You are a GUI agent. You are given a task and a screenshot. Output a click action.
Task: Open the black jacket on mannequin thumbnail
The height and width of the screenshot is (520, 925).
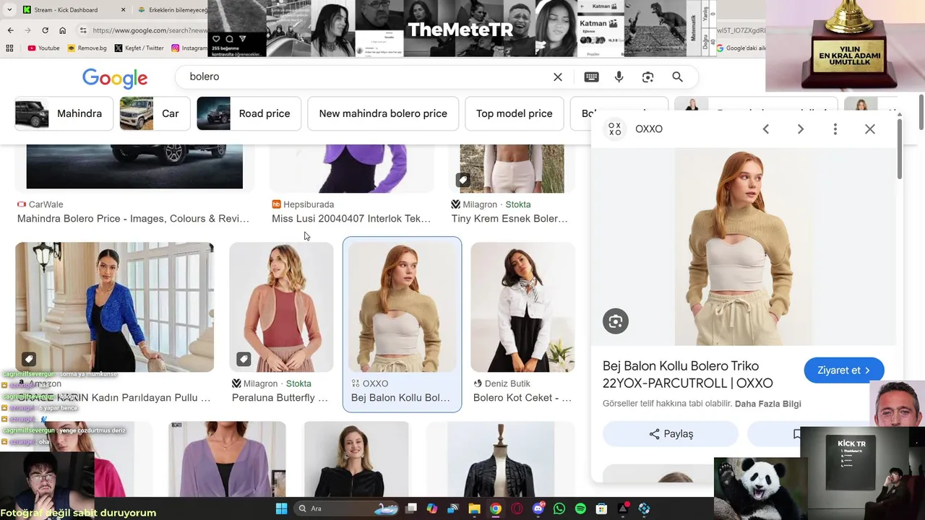tap(500, 459)
